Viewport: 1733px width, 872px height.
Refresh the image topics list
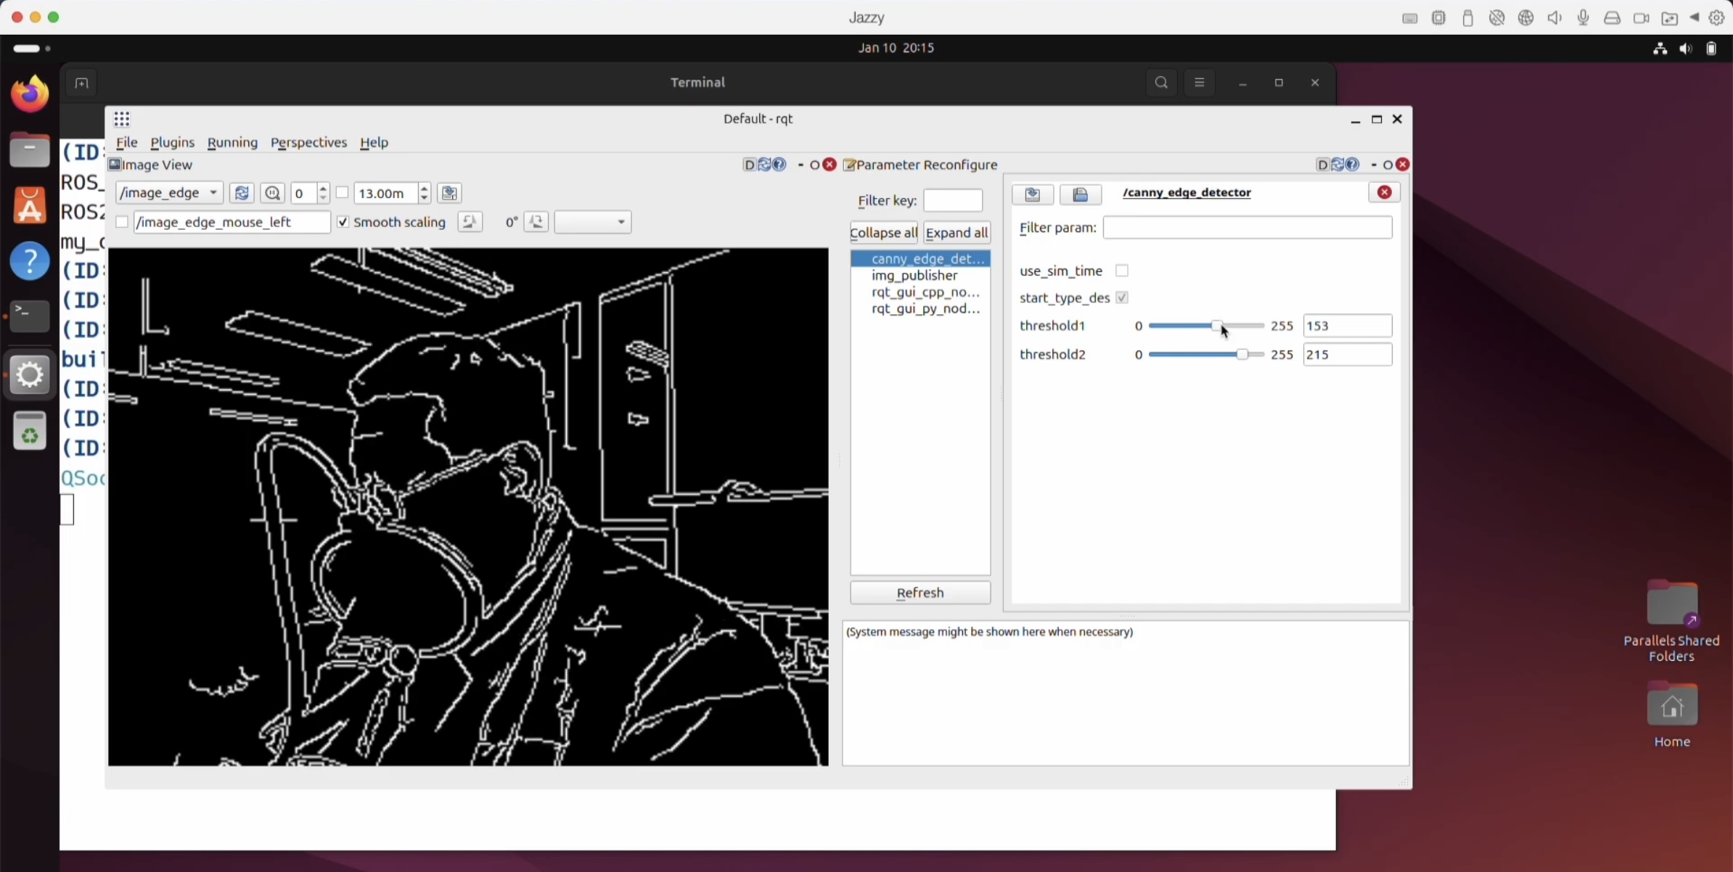242,193
